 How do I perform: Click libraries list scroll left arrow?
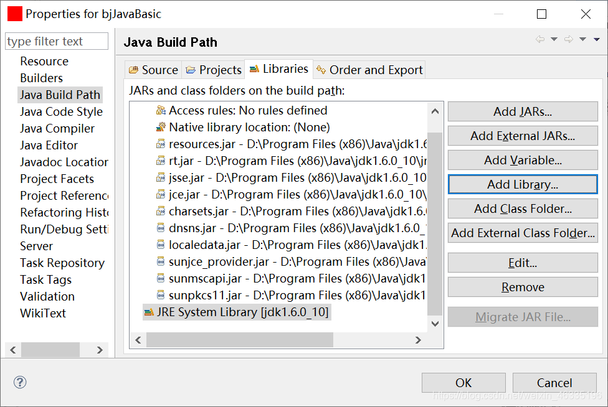coord(138,340)
